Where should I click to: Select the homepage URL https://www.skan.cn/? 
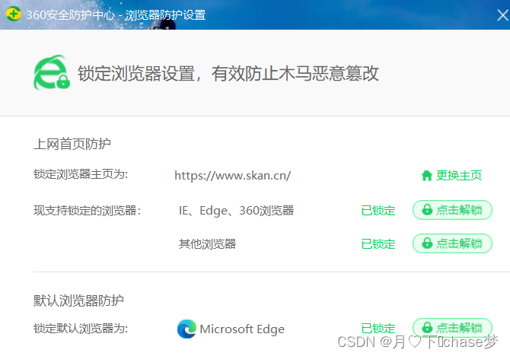[233, 176]
